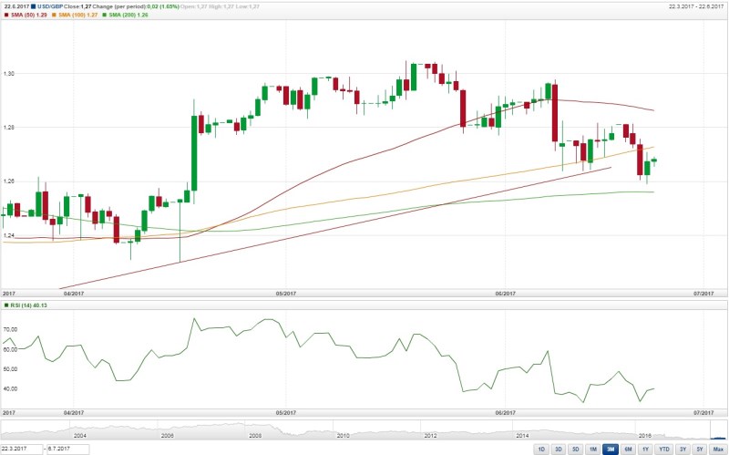
Task: Click the 2008 mark on overview timeline
Action: click(255, 436)
